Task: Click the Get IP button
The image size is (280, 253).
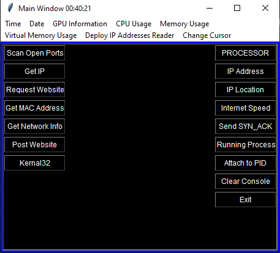Action: [x=34, y=71]
